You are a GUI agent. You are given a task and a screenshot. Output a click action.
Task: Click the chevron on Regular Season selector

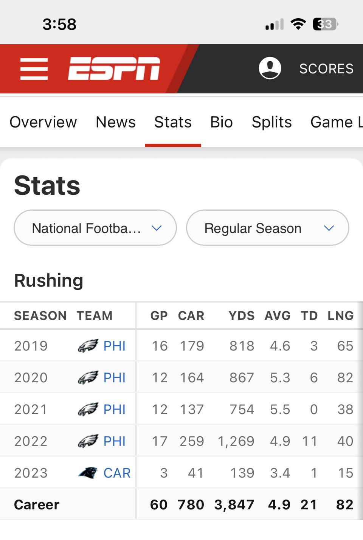point(329,228)
